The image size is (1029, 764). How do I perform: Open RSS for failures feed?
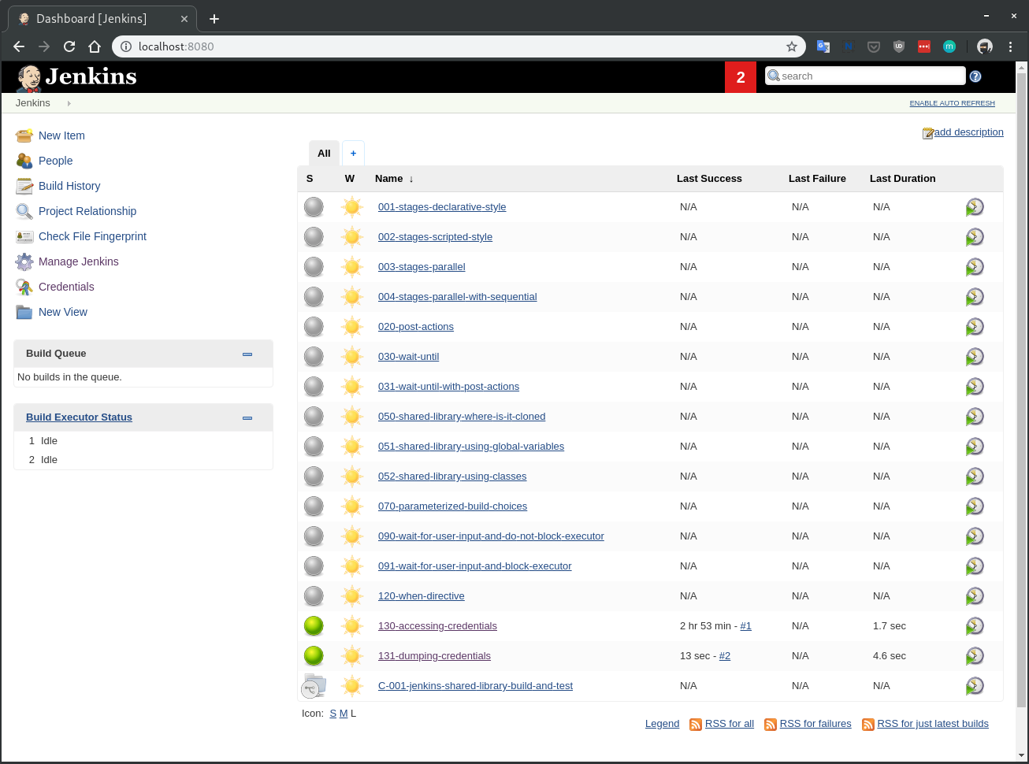click(815, 724)
